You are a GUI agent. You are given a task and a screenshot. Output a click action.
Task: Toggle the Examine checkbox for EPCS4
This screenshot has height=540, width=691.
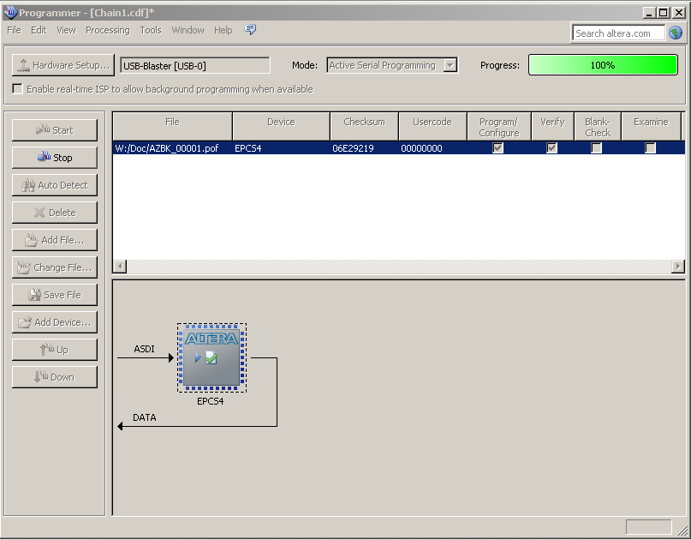point(651,147)
